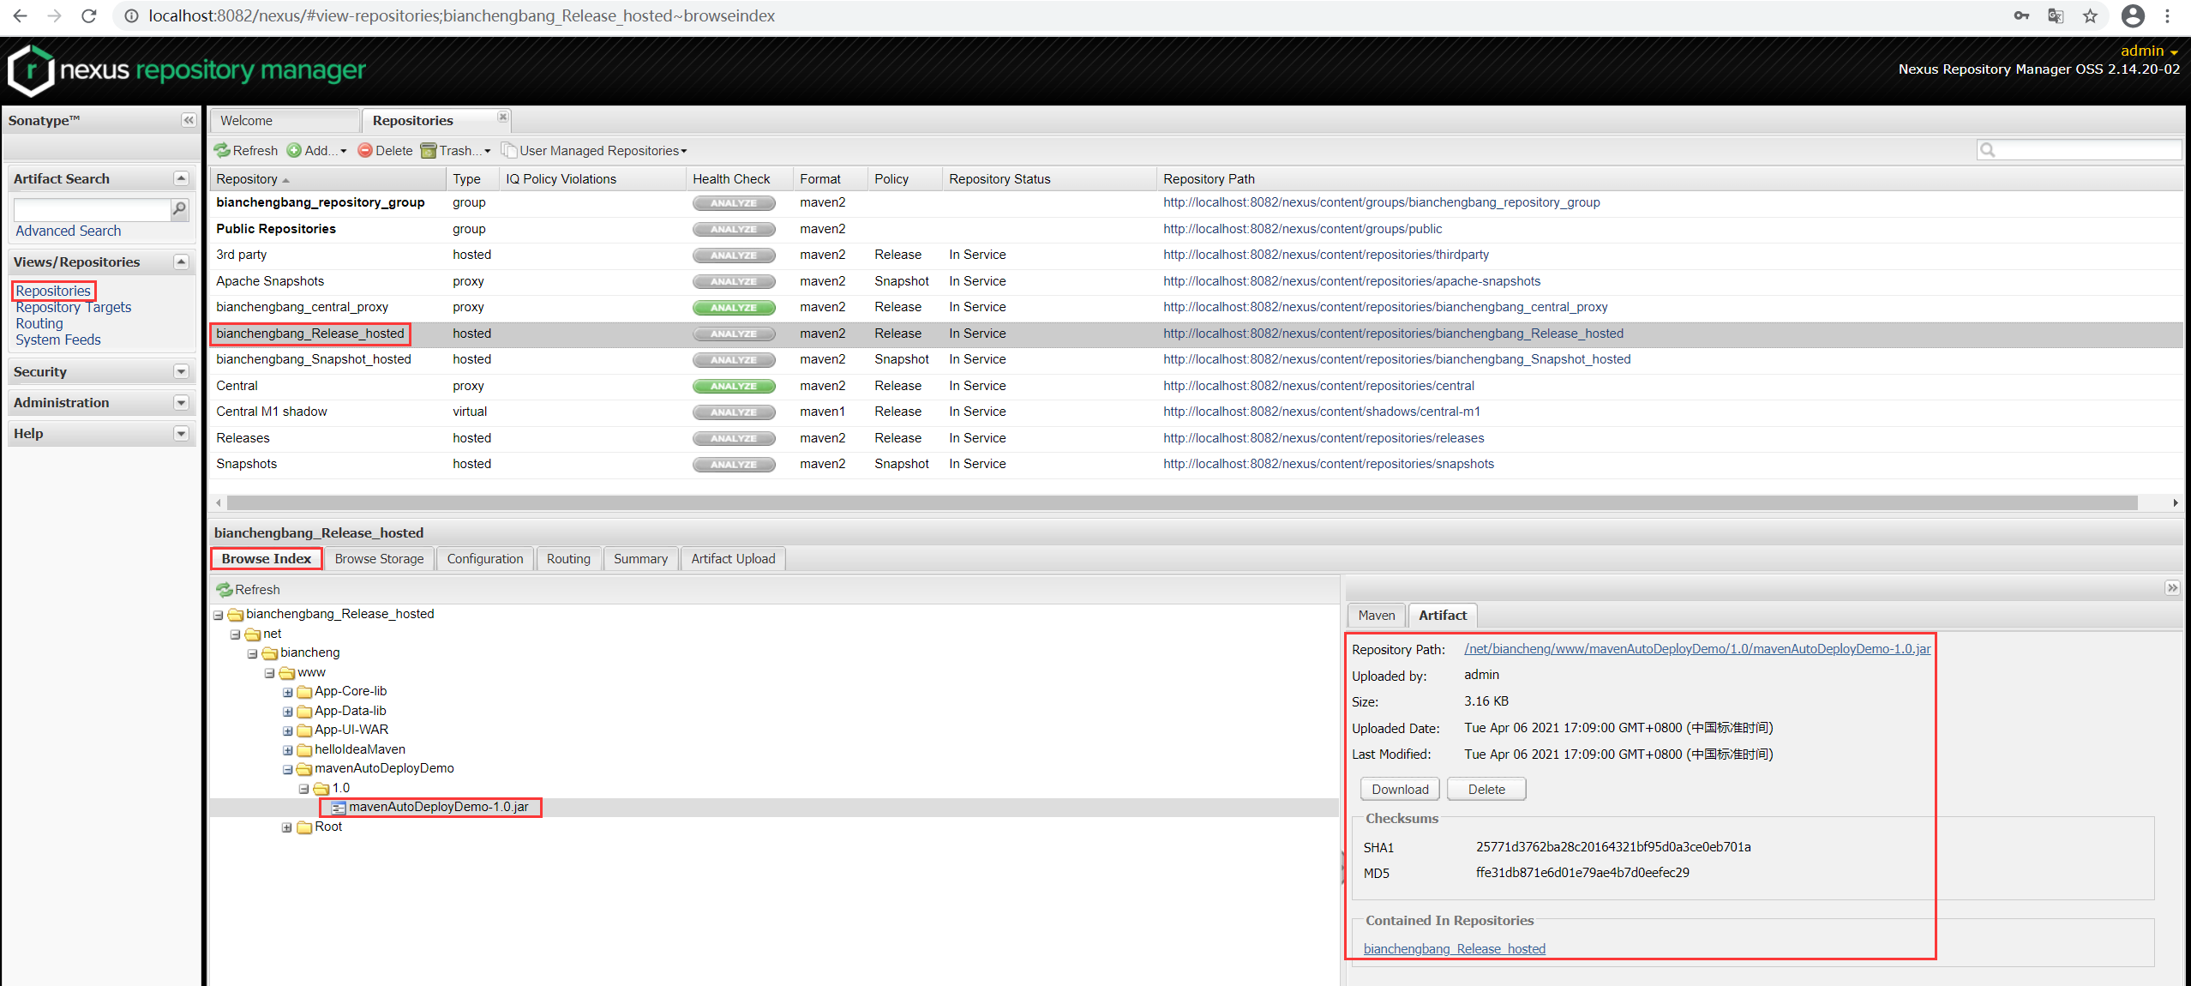Collapse the Views/Repositories section

click(181, 262)
